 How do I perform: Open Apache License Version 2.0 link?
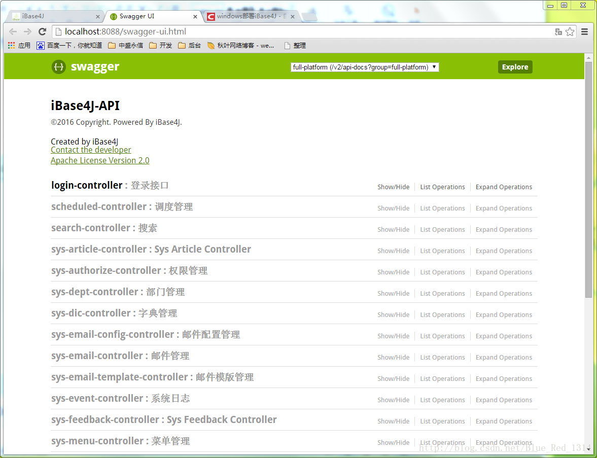point(100,161)
